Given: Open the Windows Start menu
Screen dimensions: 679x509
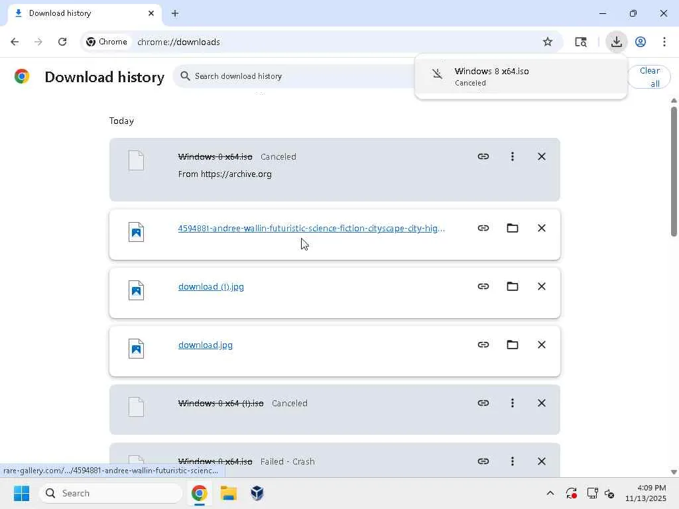Looking at the screenshot, I should pos(22,493).
